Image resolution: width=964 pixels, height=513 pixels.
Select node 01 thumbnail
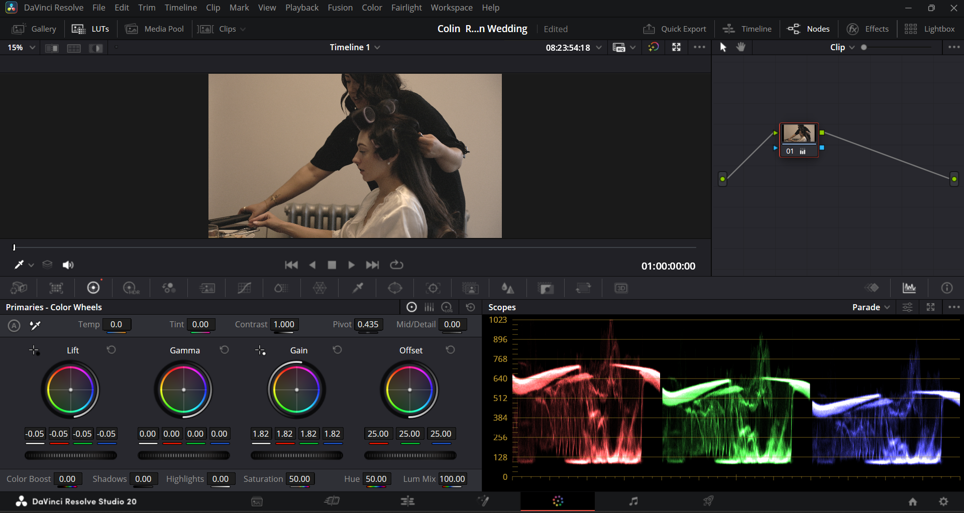pyautogui.click(x=799, y=134)
